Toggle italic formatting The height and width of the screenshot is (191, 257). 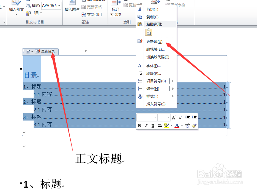(146, 125)
